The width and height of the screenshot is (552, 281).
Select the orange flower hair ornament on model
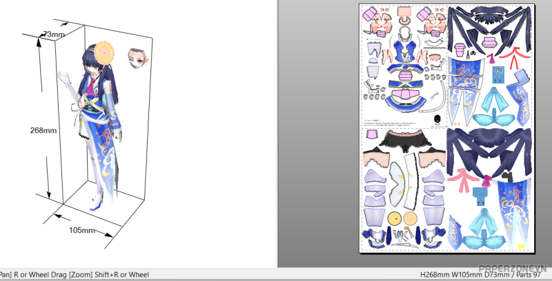coord(106,50)
